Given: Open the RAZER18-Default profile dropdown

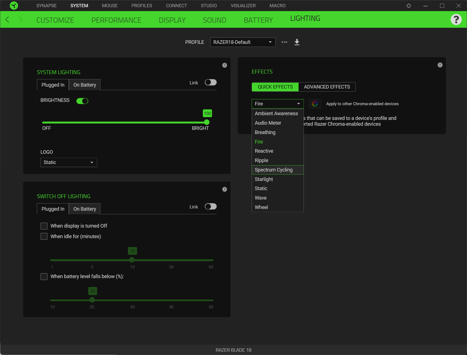Looking at the screenshot, I should pyautogui.click(x=243, y=42).
